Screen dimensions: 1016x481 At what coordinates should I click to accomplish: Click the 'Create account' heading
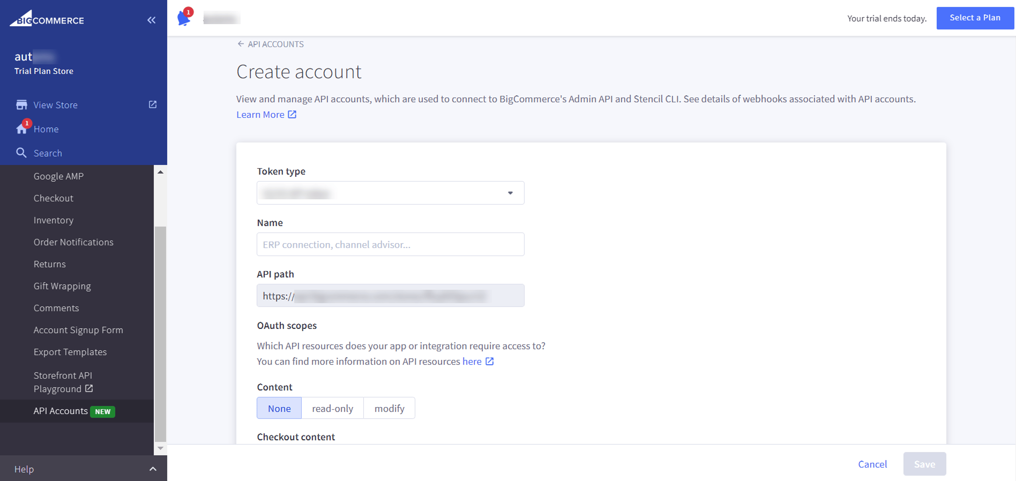[298, 72]
